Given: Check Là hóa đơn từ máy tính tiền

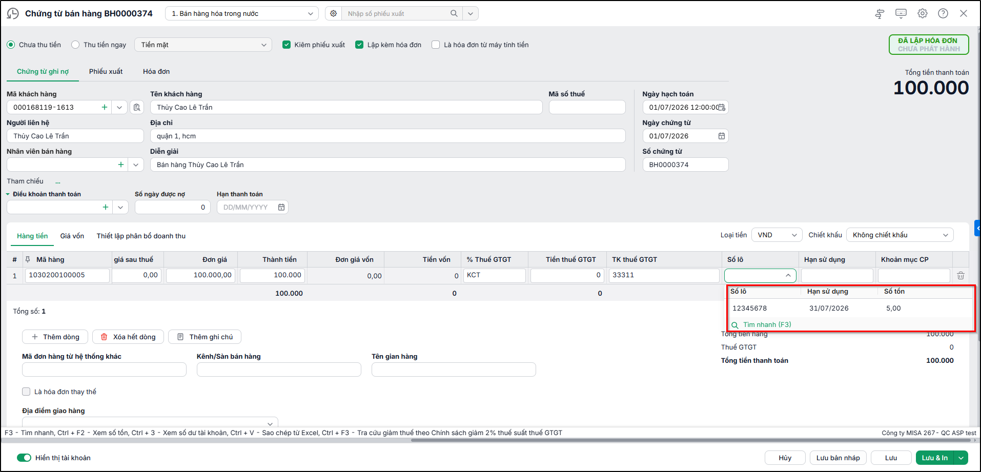Looking at the screenshot, I should pos(436,45).
